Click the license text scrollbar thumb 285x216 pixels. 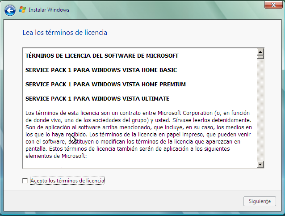tap(260, 57)
